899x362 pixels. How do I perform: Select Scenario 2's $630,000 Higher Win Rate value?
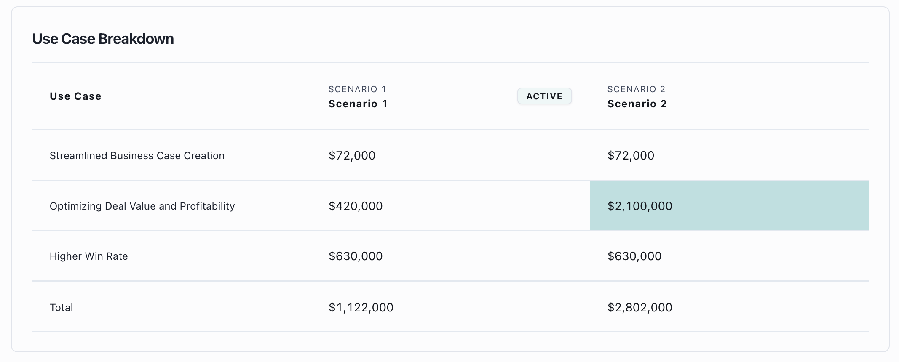pos(634,256)
